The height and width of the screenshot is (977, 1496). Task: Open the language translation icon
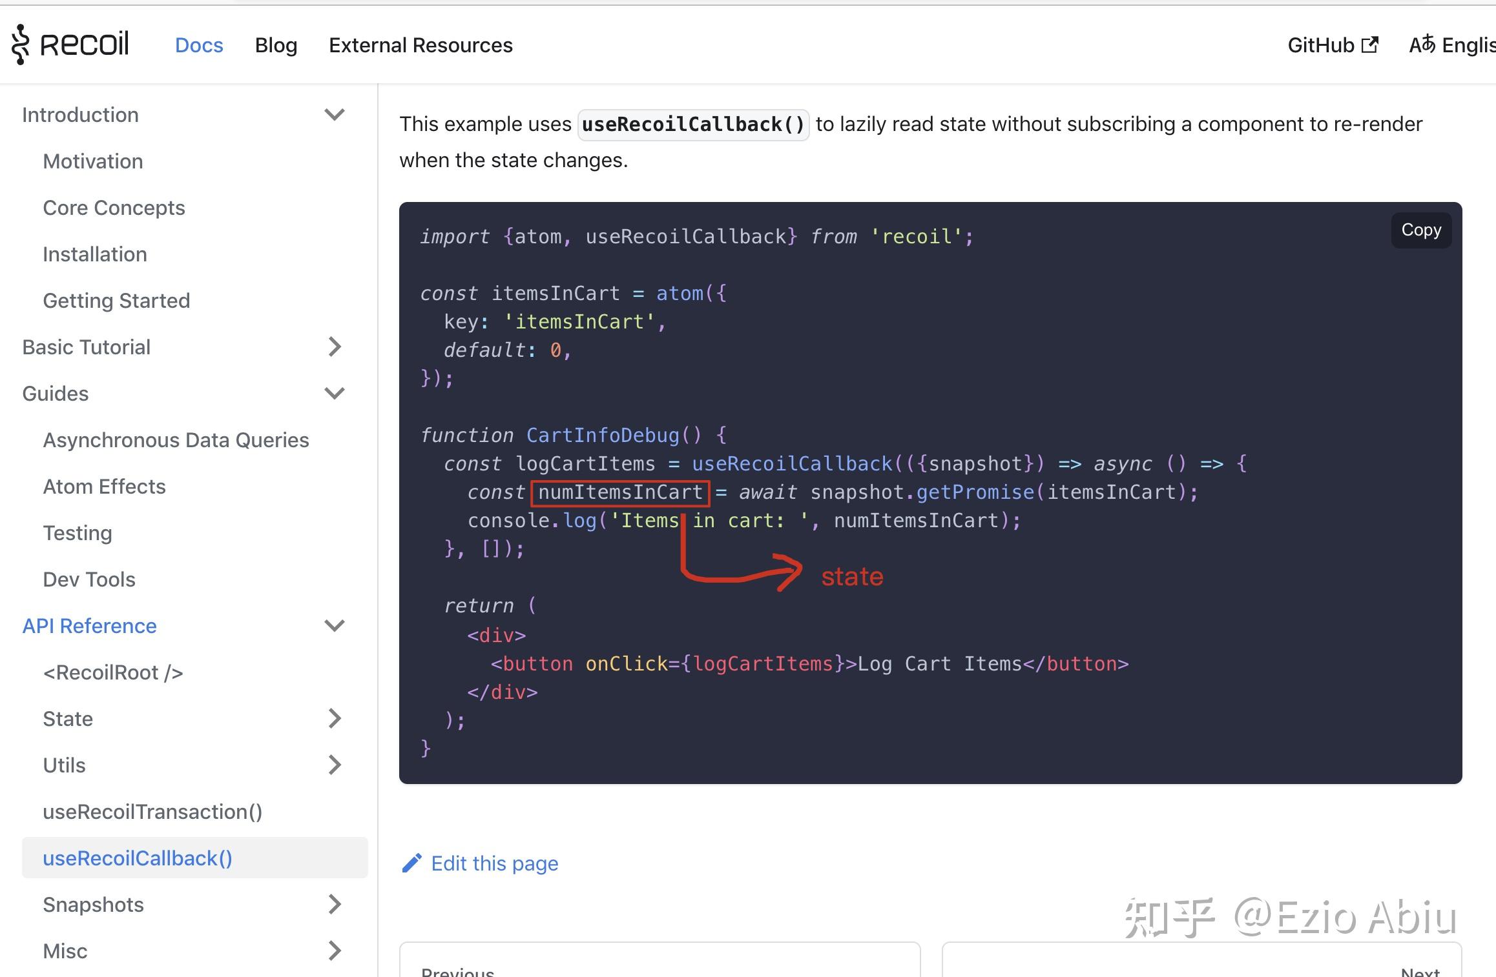[1421, 45]
